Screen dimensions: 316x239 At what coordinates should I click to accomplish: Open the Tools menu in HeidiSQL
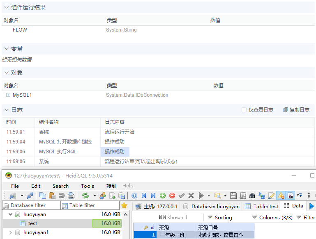88,186
